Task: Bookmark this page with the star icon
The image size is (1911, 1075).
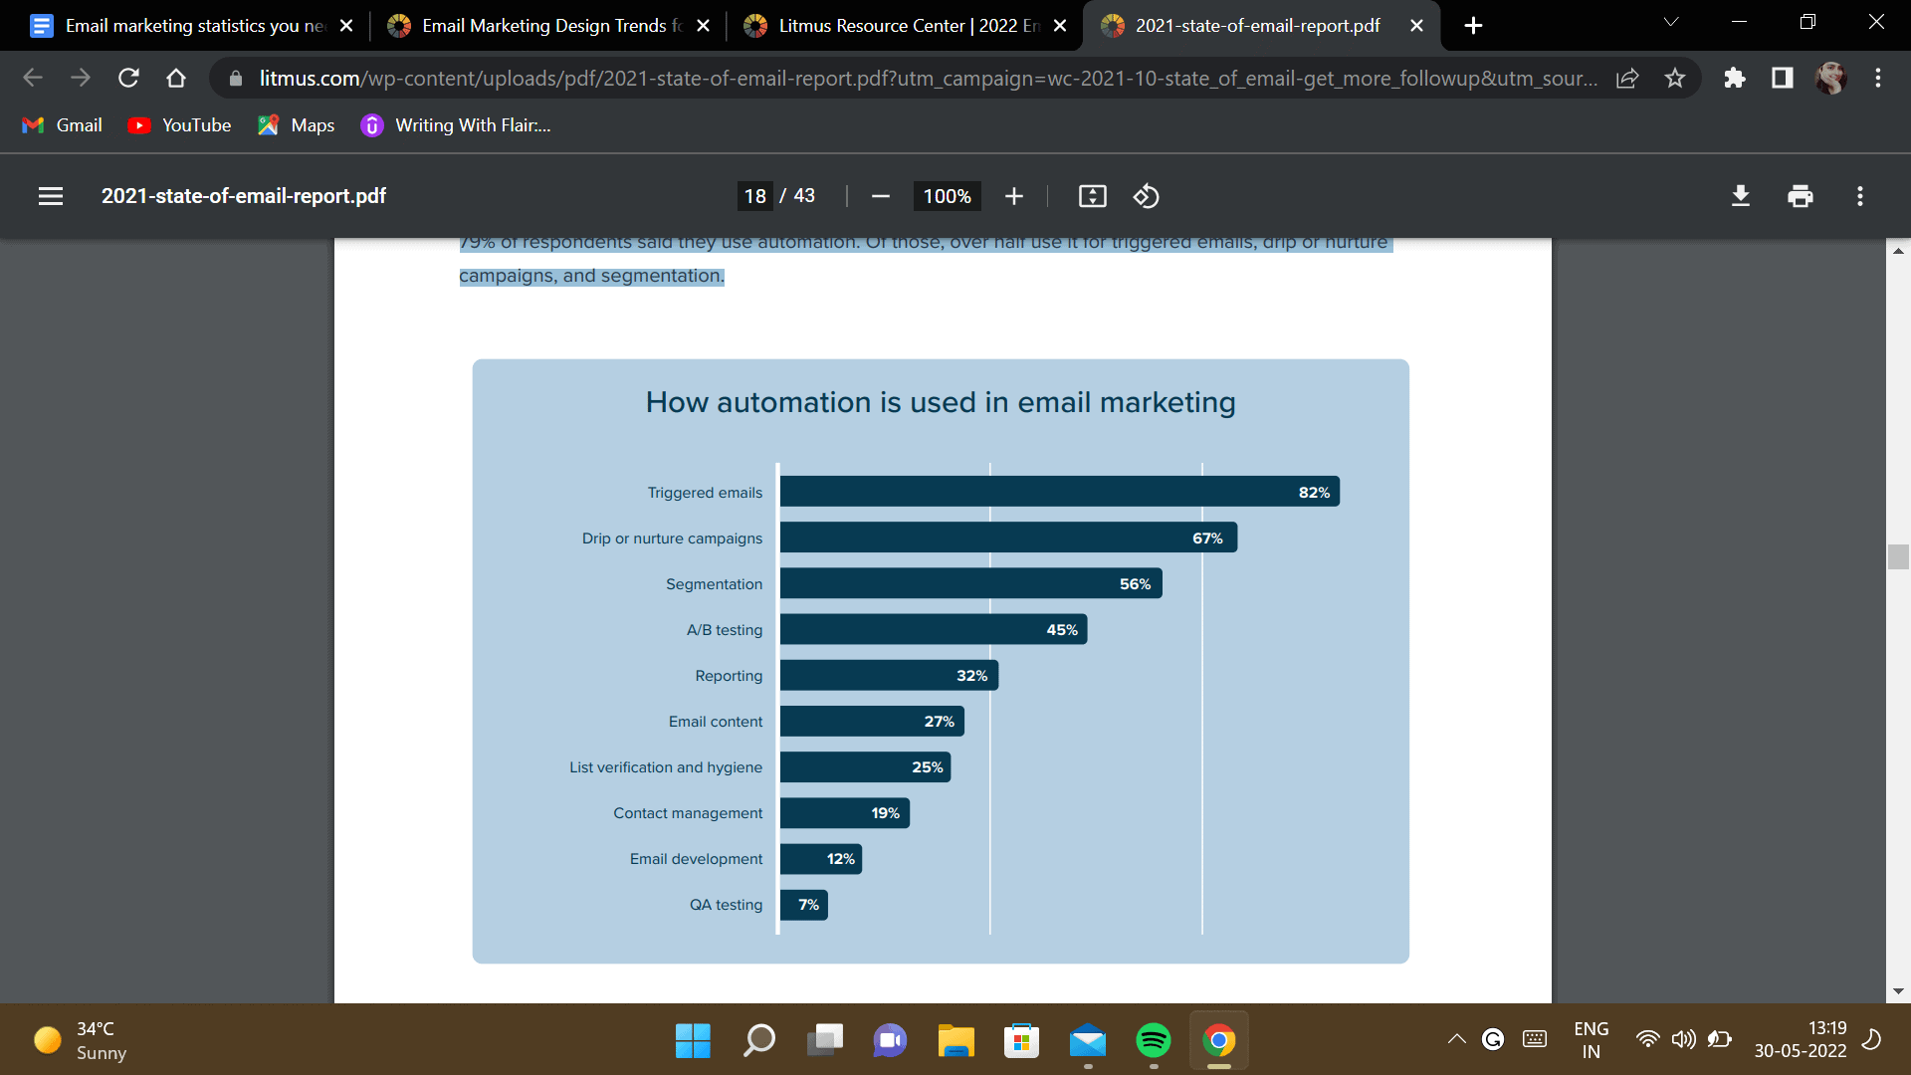Action: pos(1675,78)
